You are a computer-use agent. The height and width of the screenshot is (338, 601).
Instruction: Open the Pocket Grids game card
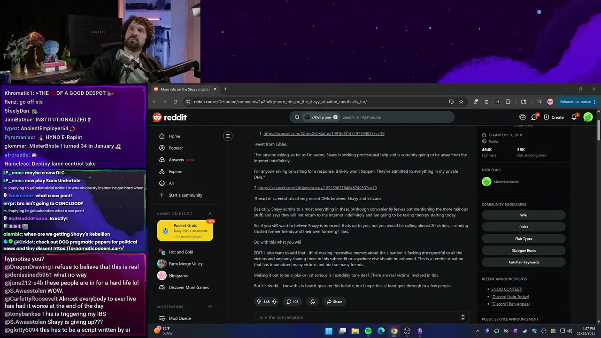pyautogui.click(x=185, y=230)
